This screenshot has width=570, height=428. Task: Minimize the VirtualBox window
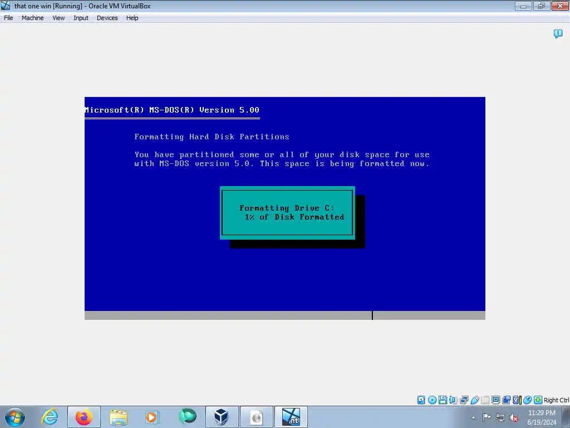pyautogui.click(x=523, y=6)
